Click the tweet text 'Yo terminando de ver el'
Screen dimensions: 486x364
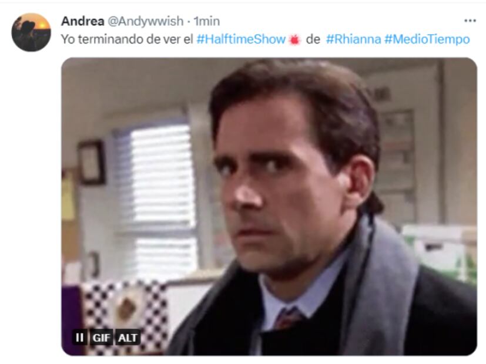pos(127,39)
